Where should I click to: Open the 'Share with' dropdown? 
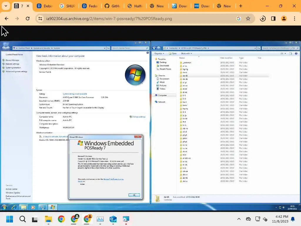(186, 54)
